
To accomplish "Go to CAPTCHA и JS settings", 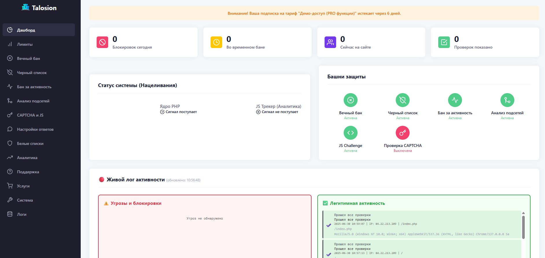I will tap(30, 115).
